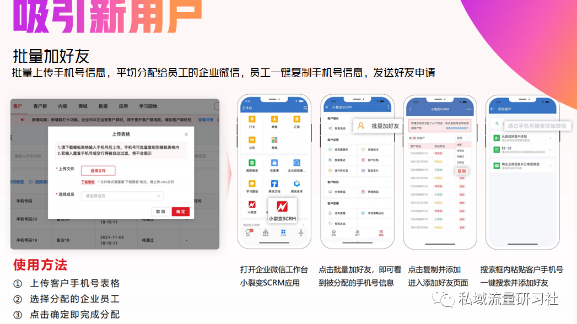Open the 企业微信服务 chat icon
Viewport: 577px width, 324px height.
(296, 163)
